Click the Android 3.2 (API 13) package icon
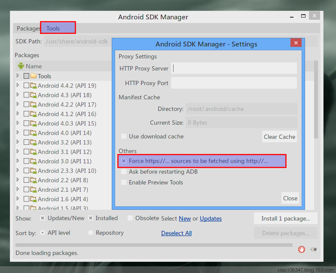This screenshot has height=273, width=336. coord(33,142)
